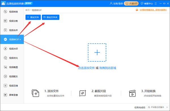Click the app logo in the title bar
Image resolution: width=170 pixels, height=111 pixels.
(3, 3)
